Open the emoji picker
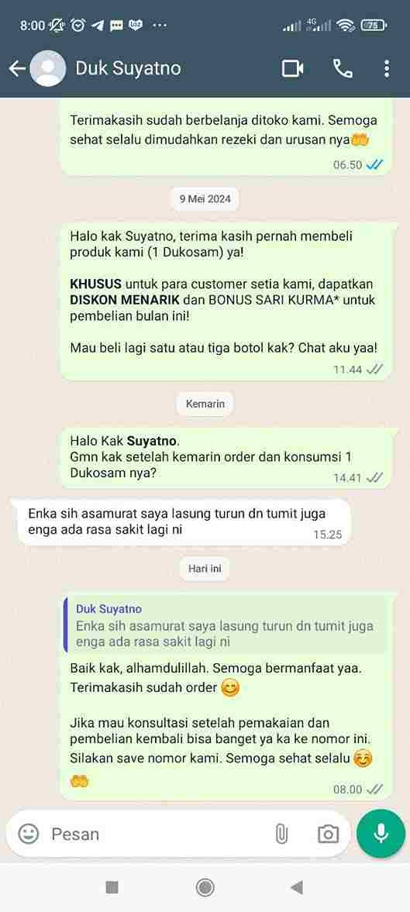The height and width of the screenshot is (912, 410). pos(29,834)
